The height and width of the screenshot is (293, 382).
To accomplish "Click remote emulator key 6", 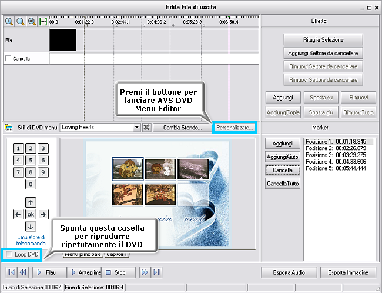I will tap(43, 160).
